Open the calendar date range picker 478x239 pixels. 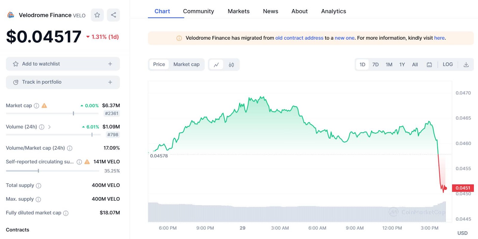pos(429,64)
